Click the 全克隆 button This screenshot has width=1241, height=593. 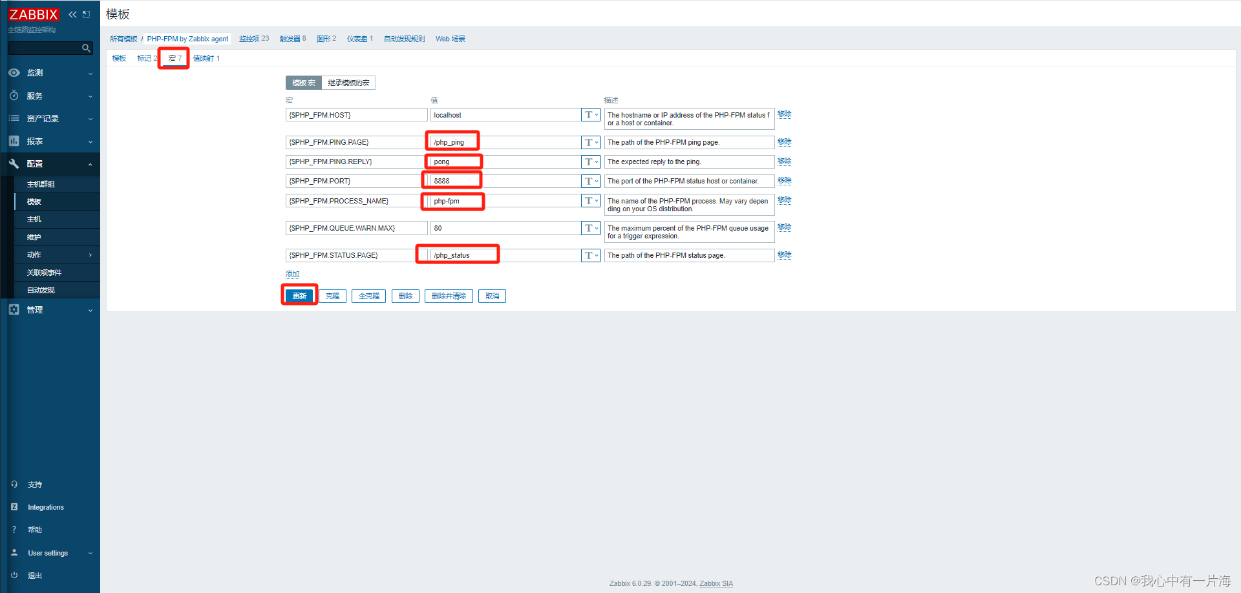point(369,296)
